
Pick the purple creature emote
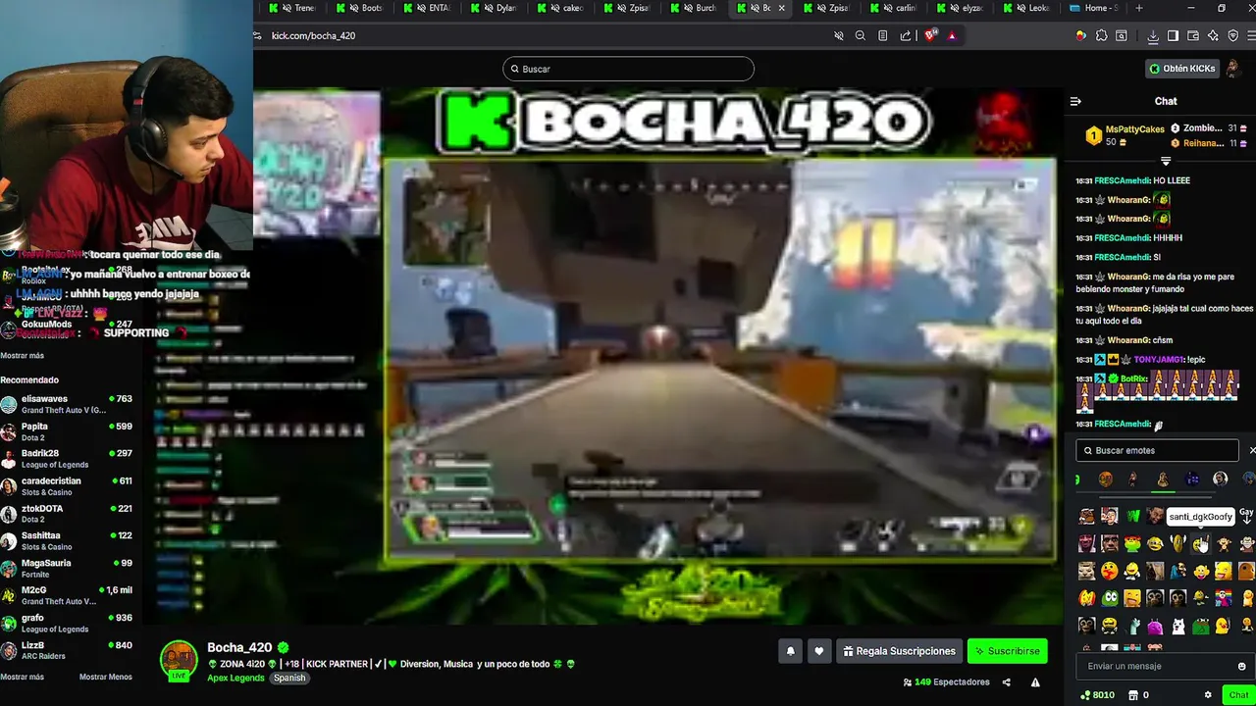point(1155,626)
